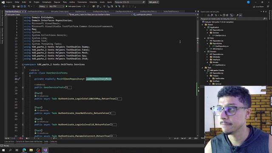Click the _userRepositoryMock highlighted field
The image size is (272, 153).
click(99, 79)
